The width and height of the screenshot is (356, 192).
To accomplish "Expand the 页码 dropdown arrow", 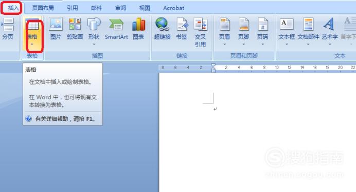I will [263, 44].
